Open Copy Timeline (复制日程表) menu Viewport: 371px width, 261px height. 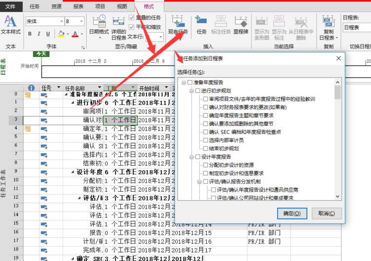tap(329, 28)
